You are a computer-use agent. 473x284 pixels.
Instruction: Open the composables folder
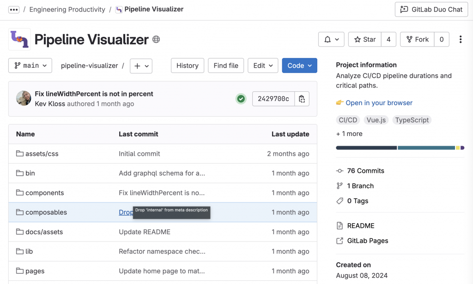click(x=46, y=213)
